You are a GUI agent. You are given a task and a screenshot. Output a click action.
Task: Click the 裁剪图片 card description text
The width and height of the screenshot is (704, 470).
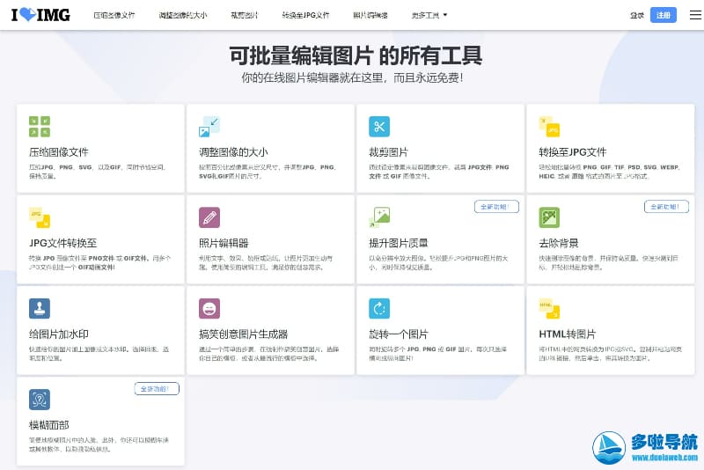pyautogui.click(x=438, y=172)
